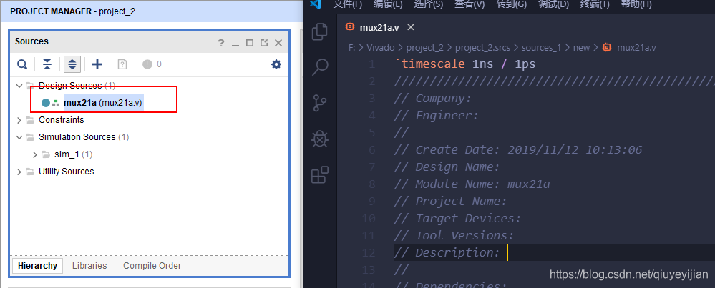The width and height of the screenshot is (715, 288).
Task: Collapse all sources in the hierarchy
Action: [x=47, y=64]
